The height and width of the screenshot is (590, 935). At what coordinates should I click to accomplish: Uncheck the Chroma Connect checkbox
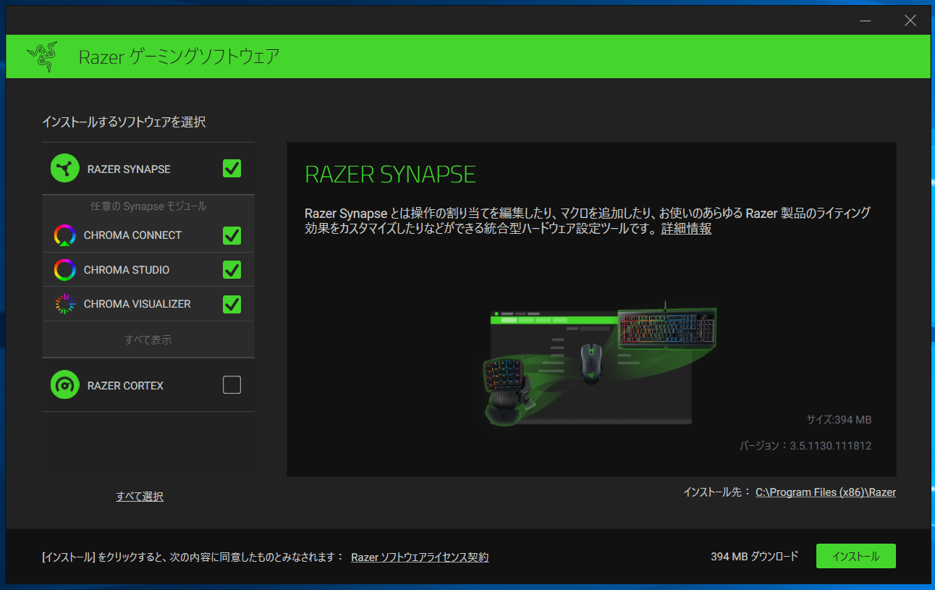tap(232, 235)
